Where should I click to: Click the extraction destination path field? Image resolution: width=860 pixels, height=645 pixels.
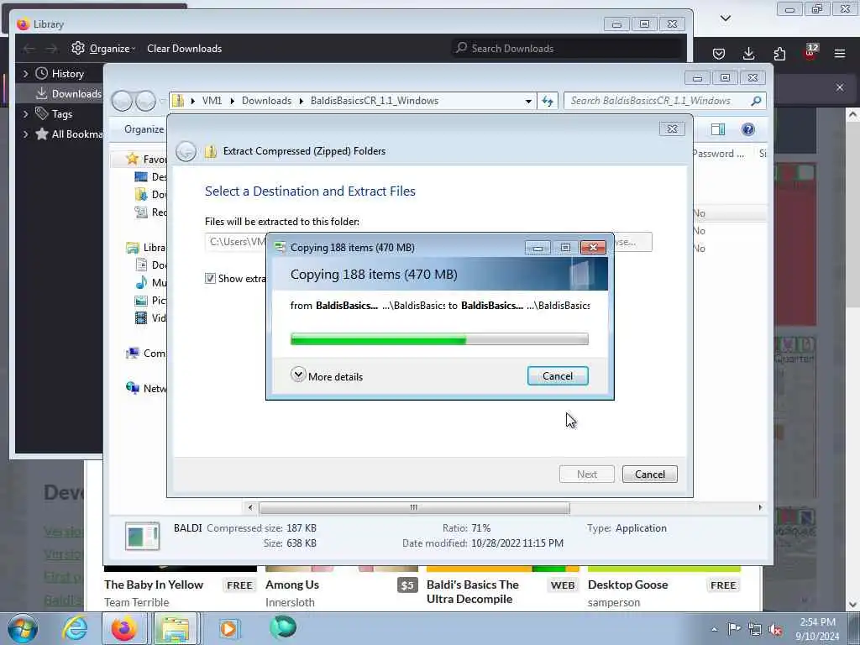click(236, 242)
